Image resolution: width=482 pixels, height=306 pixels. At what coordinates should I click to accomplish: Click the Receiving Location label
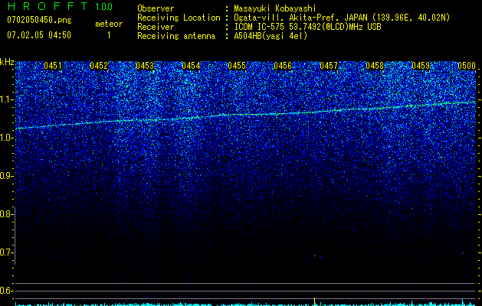179,18
